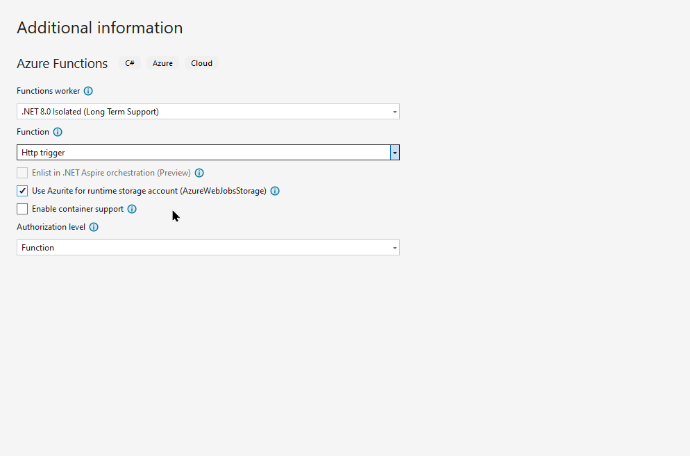690x456 pixels.
Task: Click info icon beside Enable container support
Action: point(132,209)
